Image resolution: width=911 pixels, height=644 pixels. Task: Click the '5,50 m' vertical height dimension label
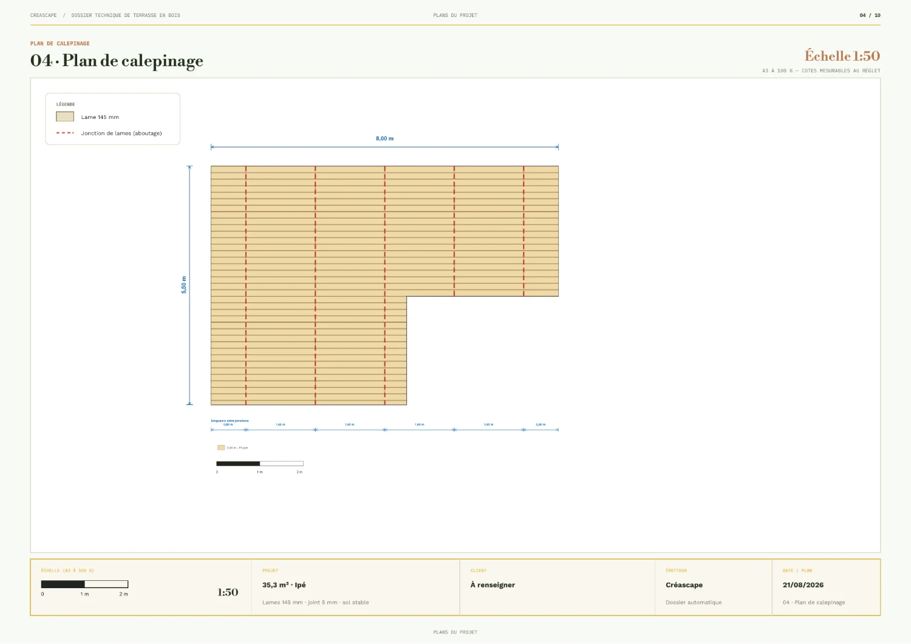pos(184,285)
